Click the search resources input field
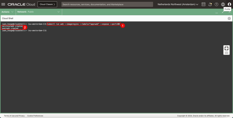 pos(107,4)
